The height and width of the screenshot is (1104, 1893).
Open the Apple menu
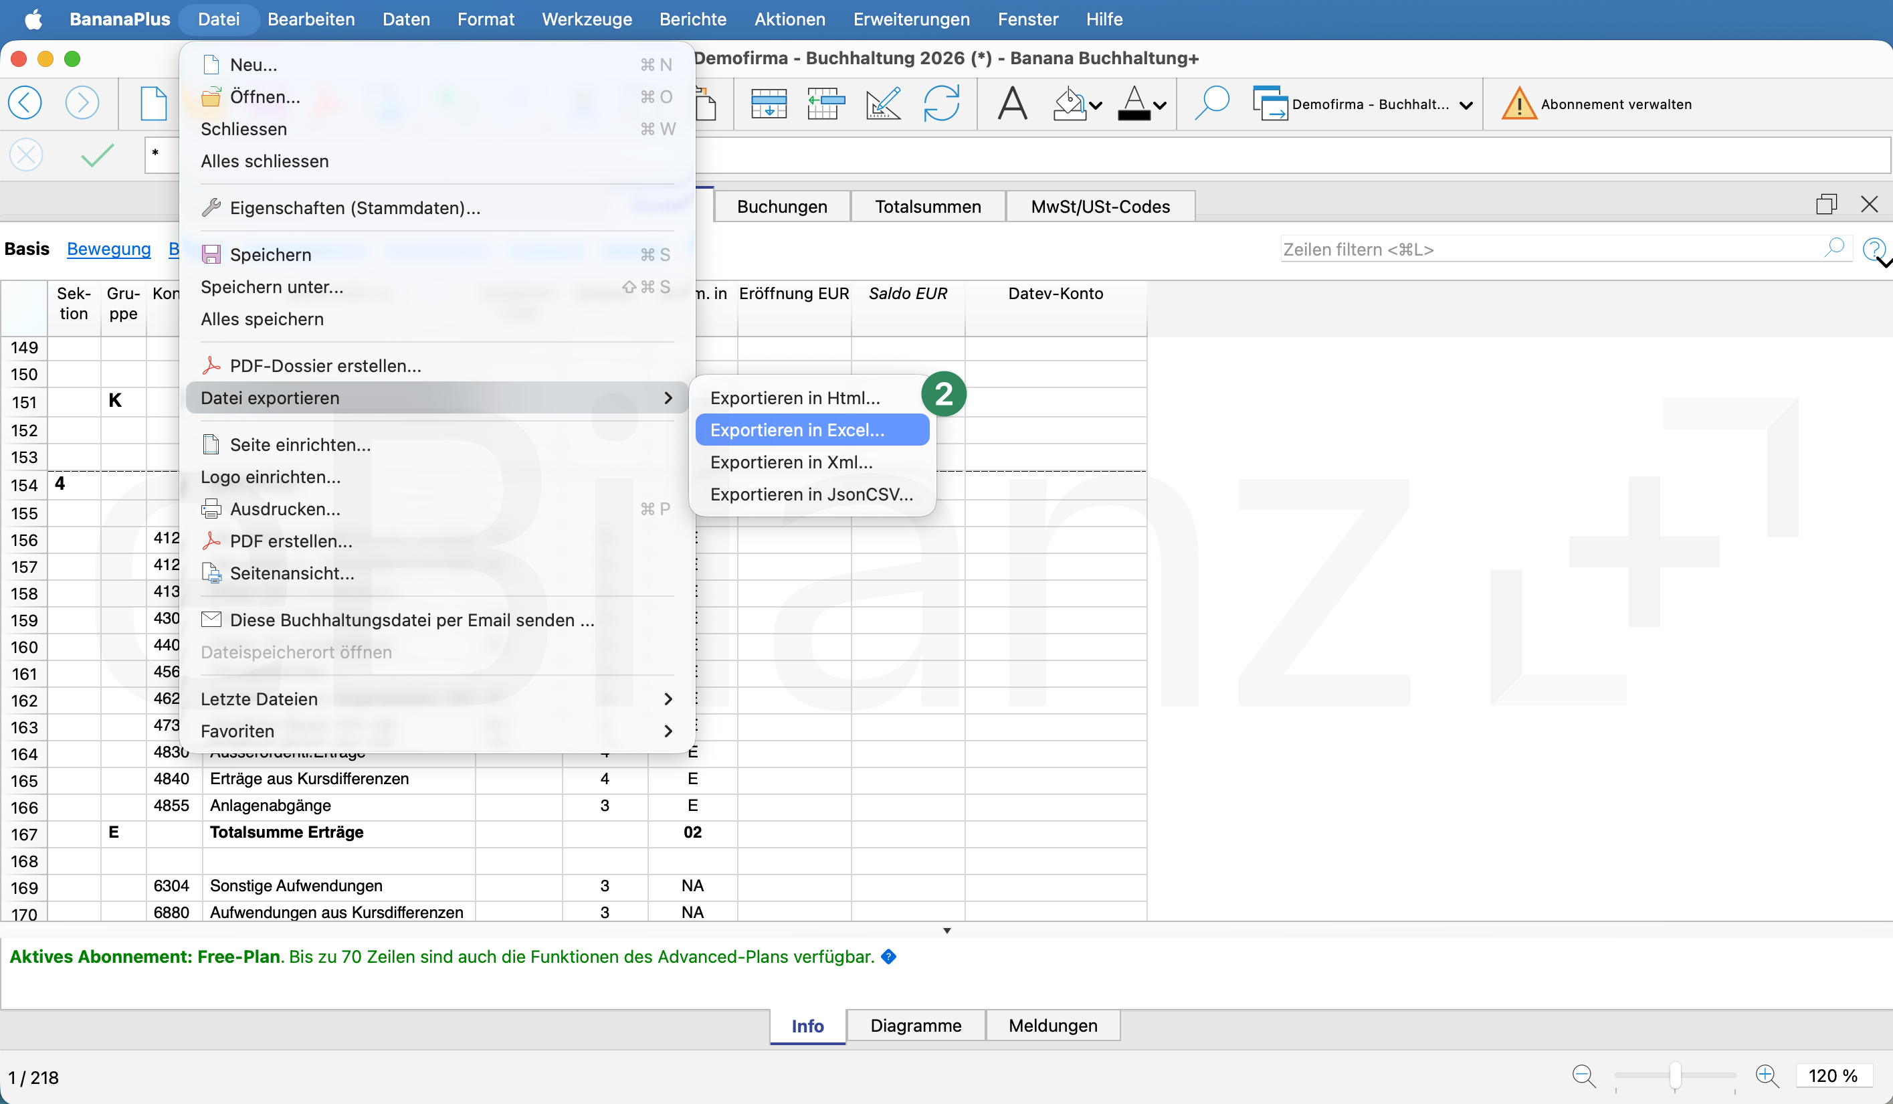point(34,19)
